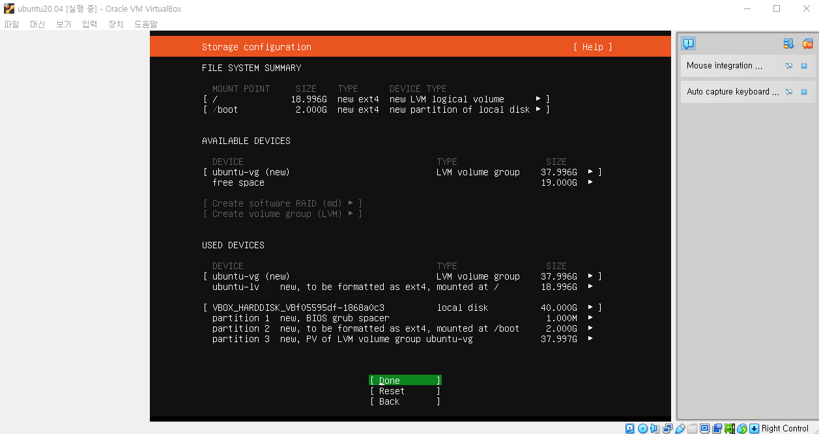Viewport: 819px width, 434px height.
Task: Click Create volume group (LVM)
Action: pos(283,214)
